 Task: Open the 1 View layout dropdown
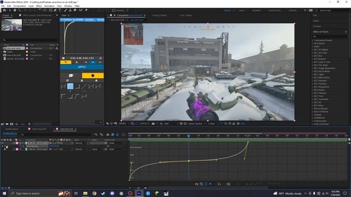(x=213, y=124)
